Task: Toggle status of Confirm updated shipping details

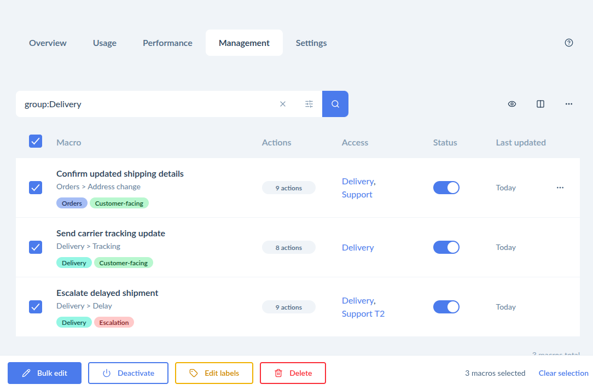Action: (x=446, y=188)
